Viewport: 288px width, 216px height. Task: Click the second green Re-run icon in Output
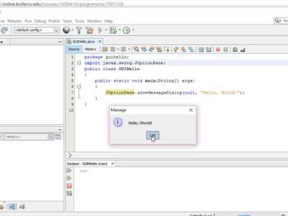pyautogui.click(x=69, y=178)
